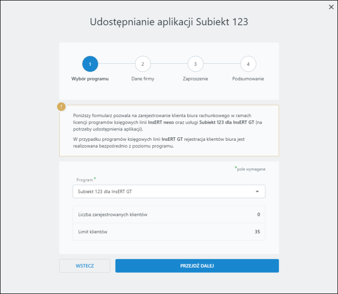Click the dialog title Udostępnianie aplikacji Subiekt 123
Viewport: 338px width, 294px height.
169,22
